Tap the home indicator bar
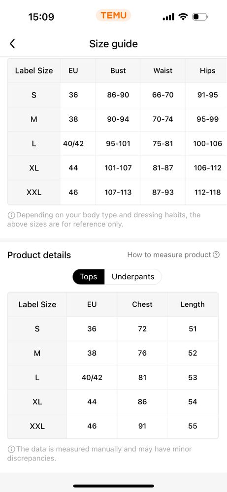Image resolution: width=227 pixels, height=492 pixels. [x=113, y=486]
